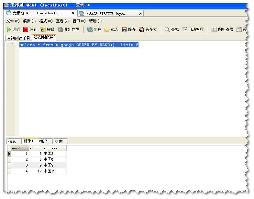Click the Stop (停止) button label
254x199 pixels.
(33, 30)
